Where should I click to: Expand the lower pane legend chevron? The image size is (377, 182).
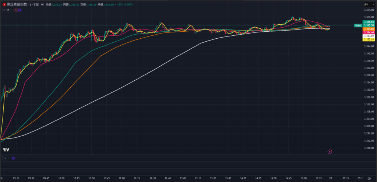coord(5,158)
